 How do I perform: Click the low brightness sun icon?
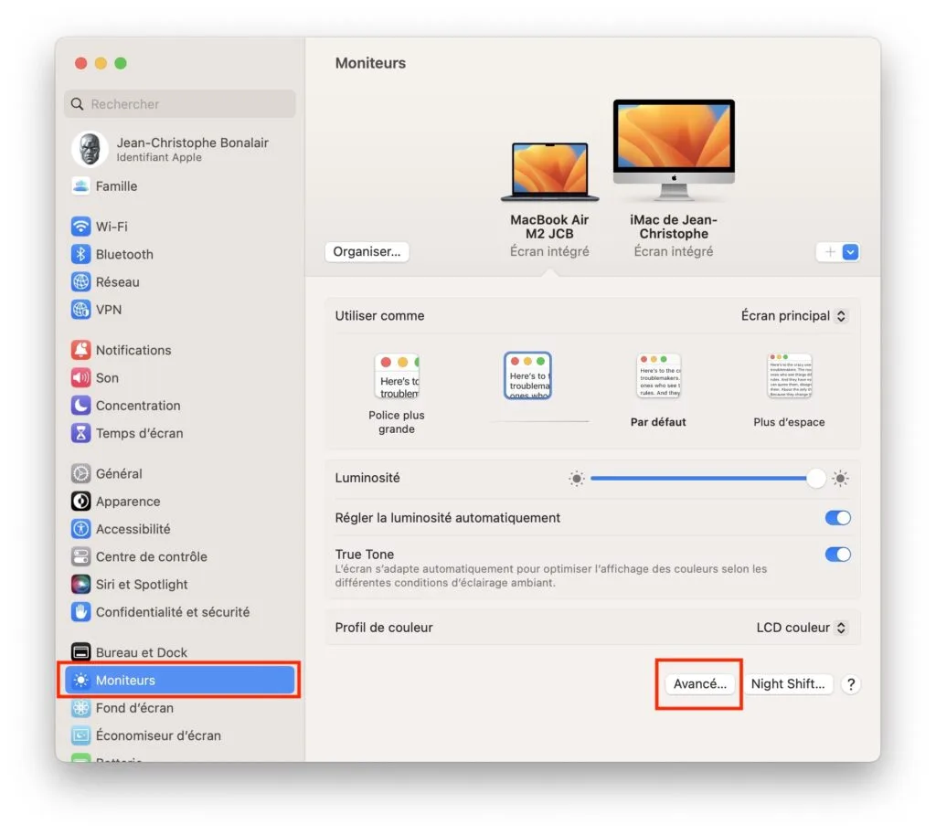click(x=577, y=479)
